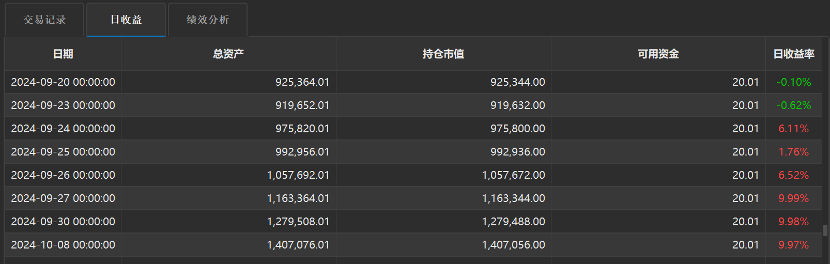Click the vertical scrollbar thumb
Image resolution: width=830 pixels, height=264 pixels.
[825, 230]
